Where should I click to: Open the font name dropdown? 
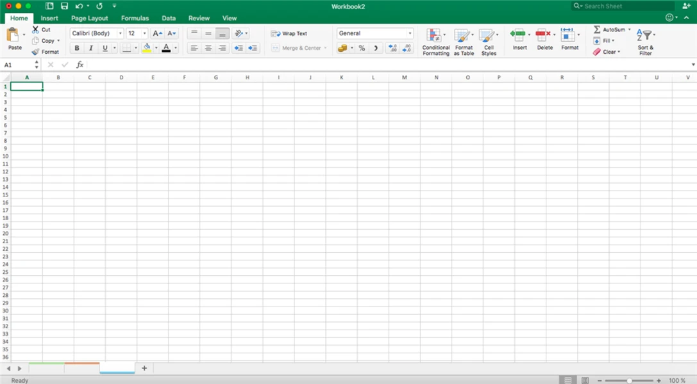pyautogui.click(x=119, y=33)
